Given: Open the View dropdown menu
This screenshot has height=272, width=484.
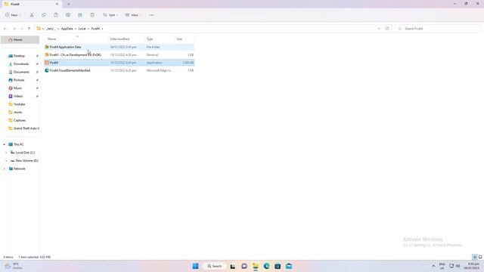Looking at the screenshot, I should click(x=133, y=15).
